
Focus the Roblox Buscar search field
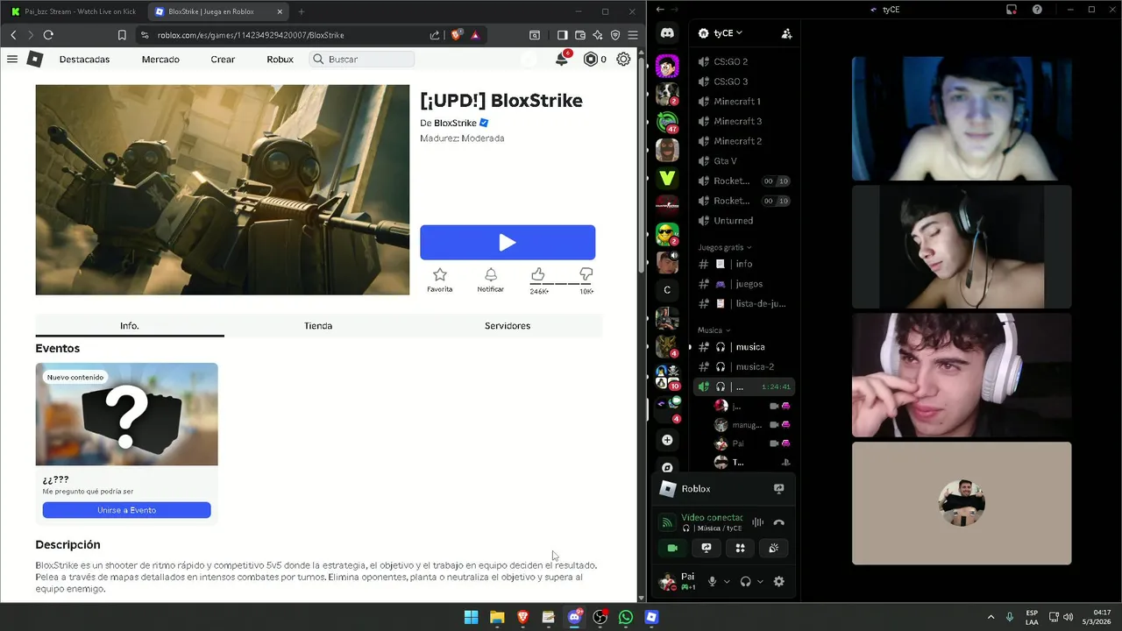coord(363,59)
